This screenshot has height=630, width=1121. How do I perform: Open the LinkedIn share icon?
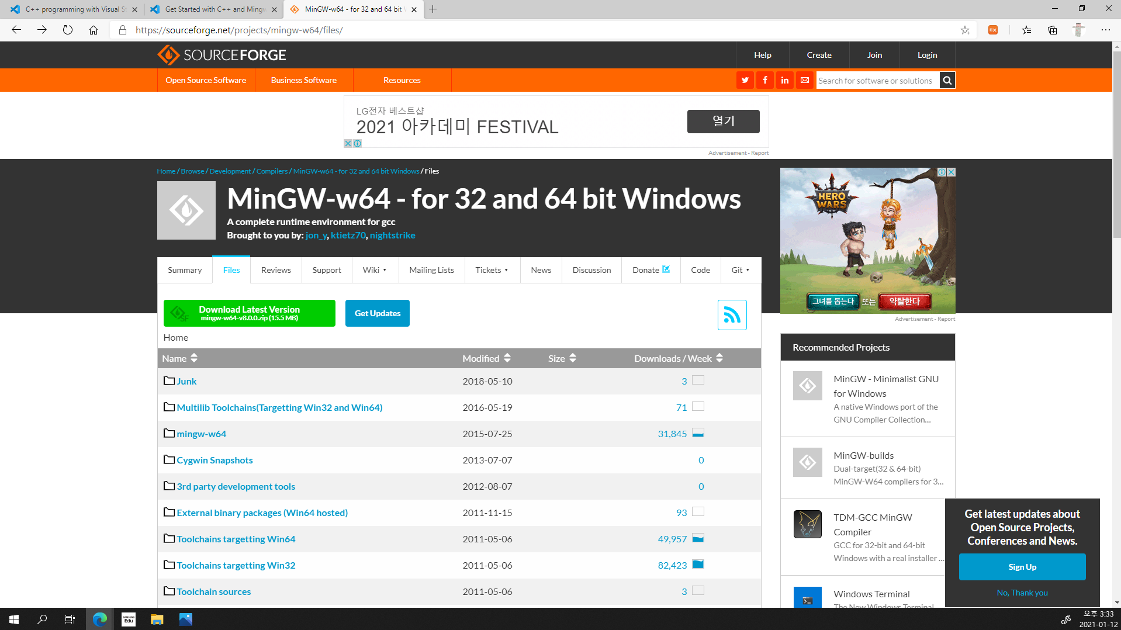[784, 80]
